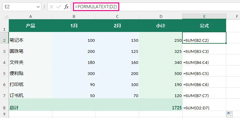Screen dimensions: 240x118
Task: Select row 4 header
Action: pos(4,60)
